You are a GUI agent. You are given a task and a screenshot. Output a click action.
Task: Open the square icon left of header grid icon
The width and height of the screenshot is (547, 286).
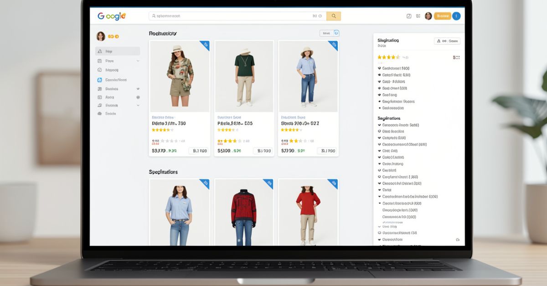tap(409, 16)
